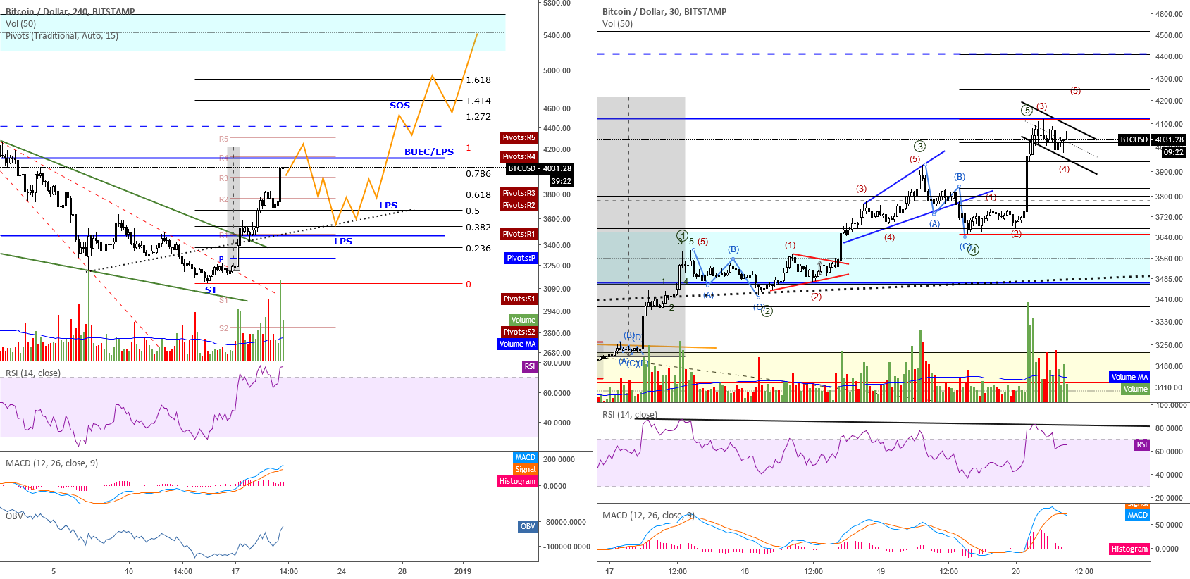Image resolution: width=1190 pixels, height=579 pixels.
Task: Select the SOS annotation text
Action: tap(399, 105)
